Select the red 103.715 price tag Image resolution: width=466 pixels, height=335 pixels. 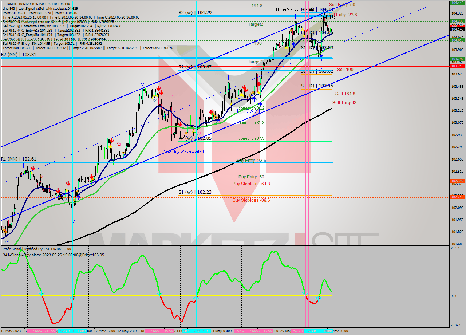click(457, 66)
